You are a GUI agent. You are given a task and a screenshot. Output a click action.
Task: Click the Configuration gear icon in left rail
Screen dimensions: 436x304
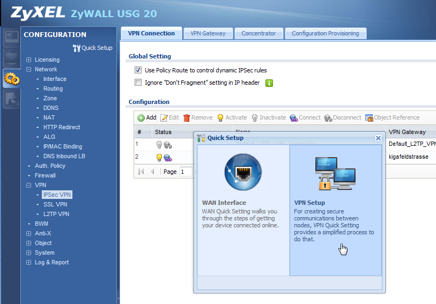pyautogui.click(x=11, y=79)
